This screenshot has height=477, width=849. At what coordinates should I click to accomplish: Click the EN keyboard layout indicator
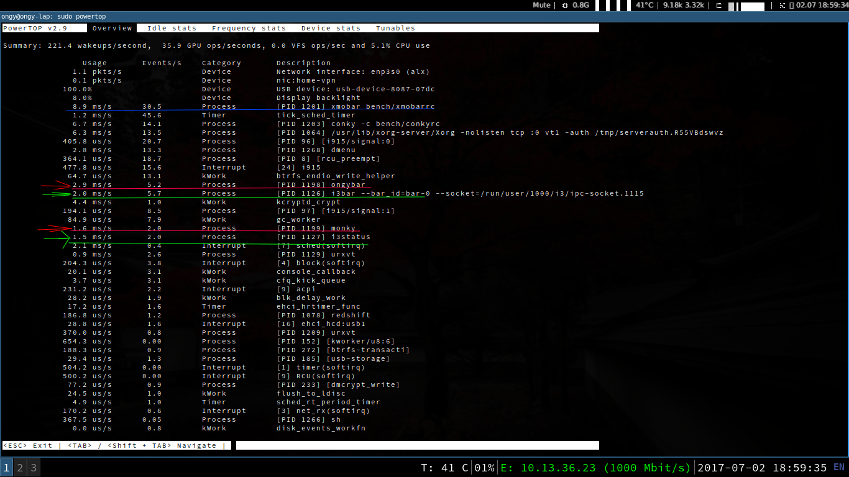(839, 467)
